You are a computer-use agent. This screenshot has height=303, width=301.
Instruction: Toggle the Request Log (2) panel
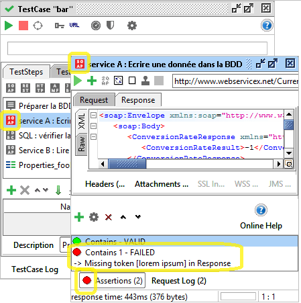pos(179,281)
